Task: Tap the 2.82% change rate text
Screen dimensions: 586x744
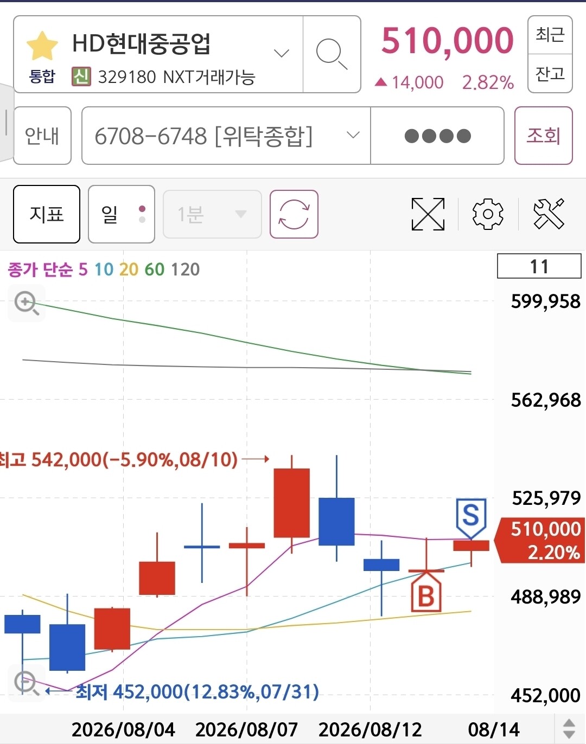Action: 488,82
